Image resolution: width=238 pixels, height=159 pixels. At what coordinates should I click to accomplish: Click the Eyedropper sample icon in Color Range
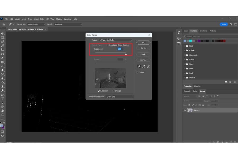point(139,66)
